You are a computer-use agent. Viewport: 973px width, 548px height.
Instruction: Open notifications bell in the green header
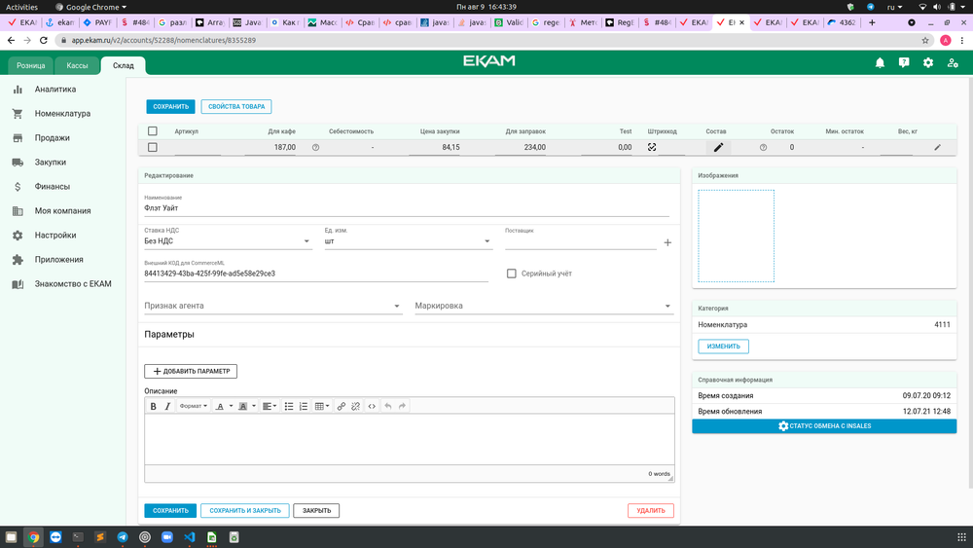880,63
